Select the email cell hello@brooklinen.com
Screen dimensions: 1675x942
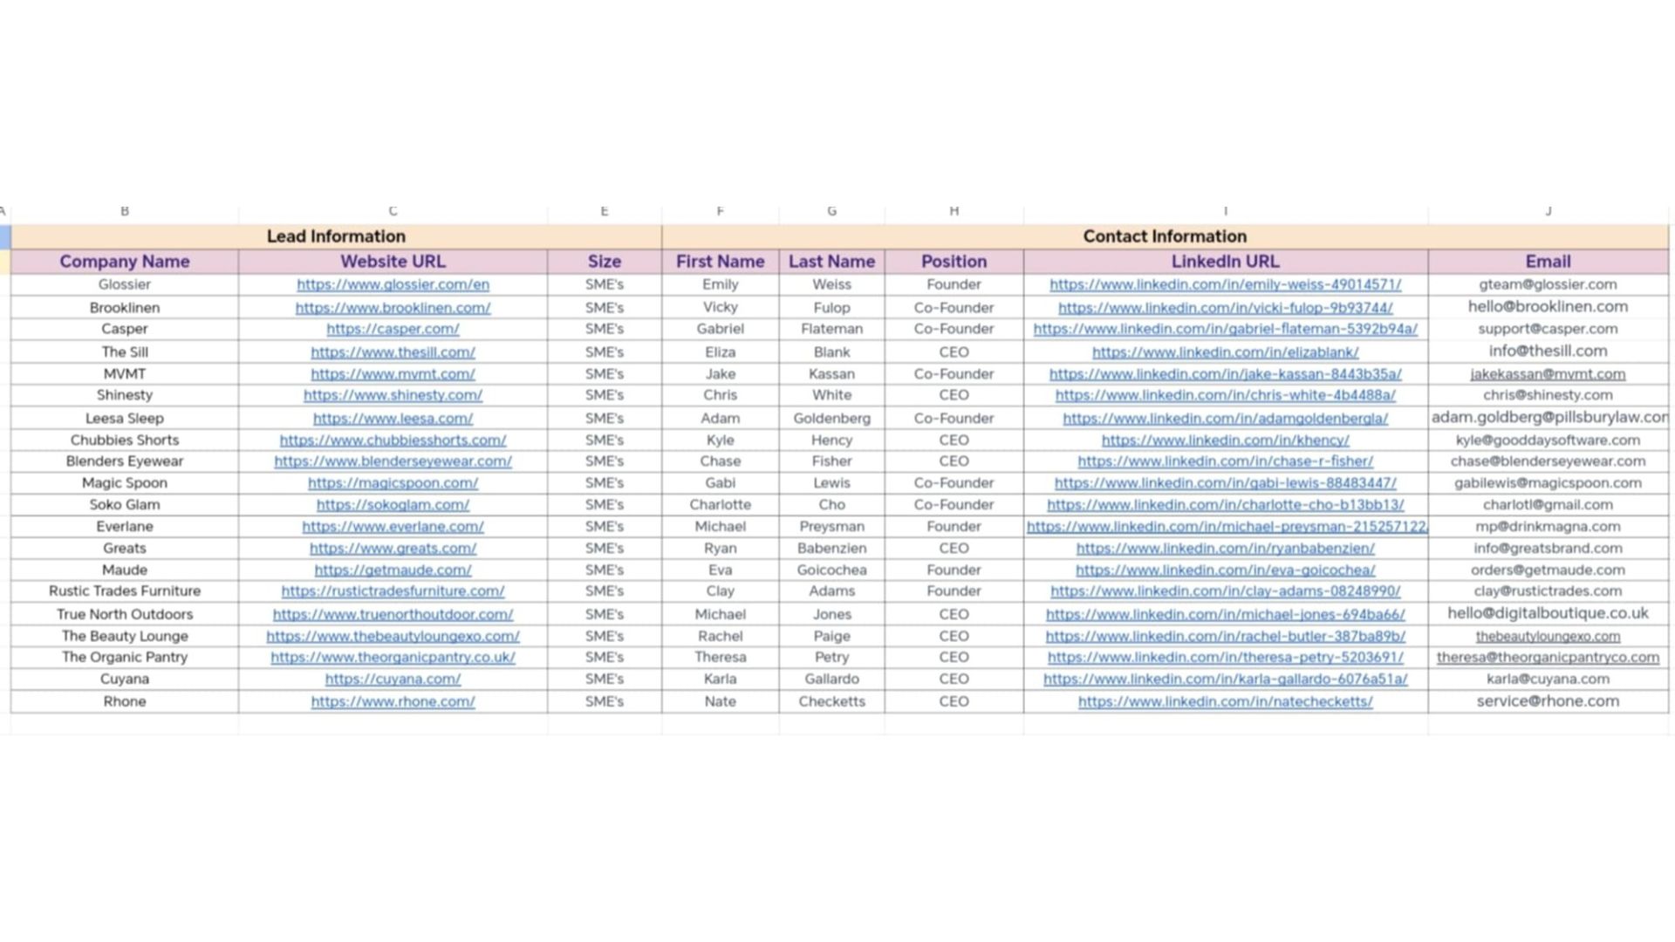[x=1548, y=307]
